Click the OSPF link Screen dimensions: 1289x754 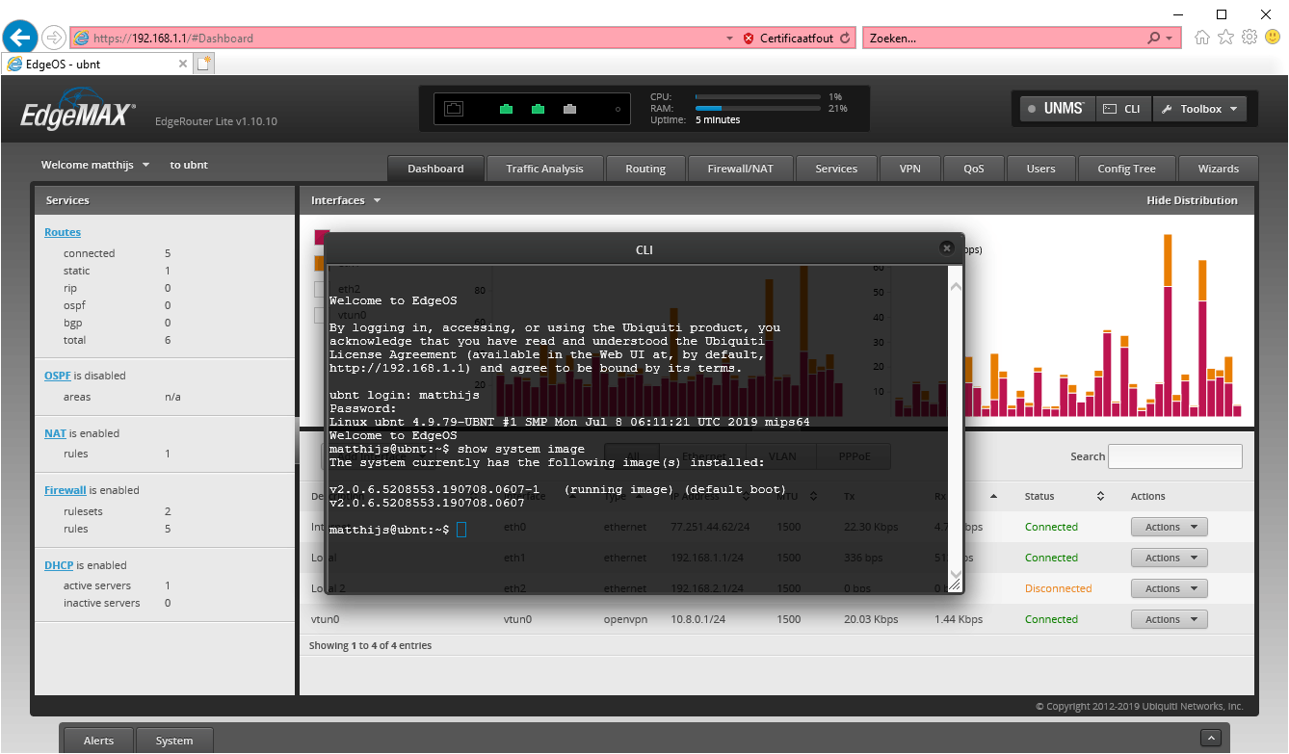[58, 376]
